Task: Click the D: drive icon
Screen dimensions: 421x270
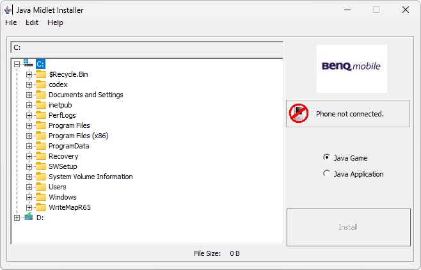Action: [x=28, y=217]
